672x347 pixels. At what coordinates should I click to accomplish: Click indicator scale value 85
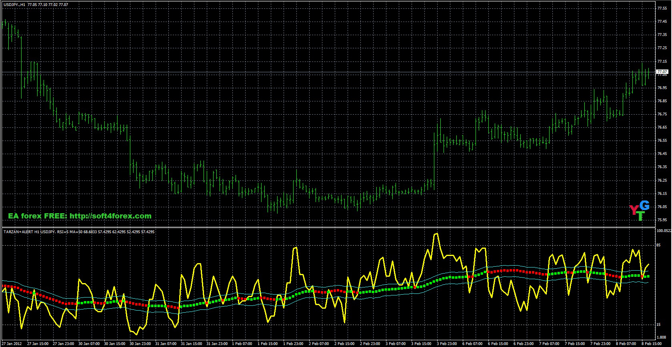point(659,245)
